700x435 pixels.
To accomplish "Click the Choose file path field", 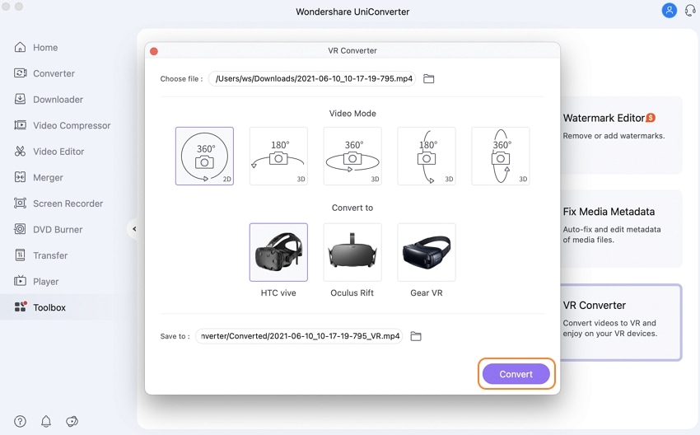I will click(x=312, y=78).
